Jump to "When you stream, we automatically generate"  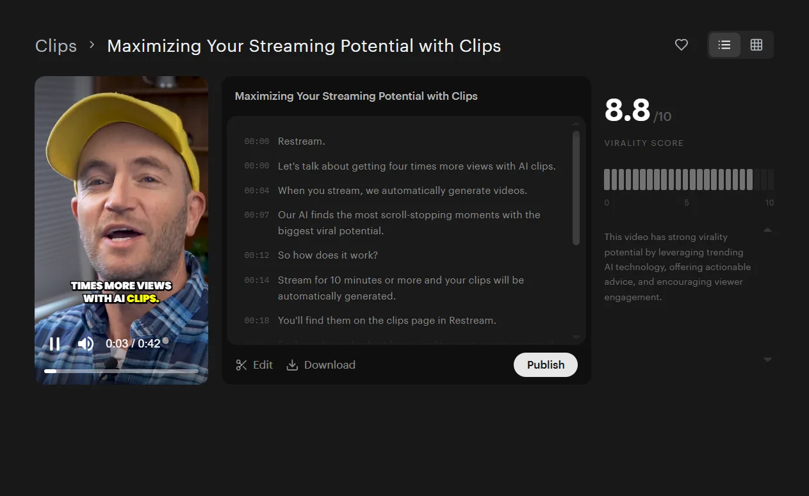(403, 191)
